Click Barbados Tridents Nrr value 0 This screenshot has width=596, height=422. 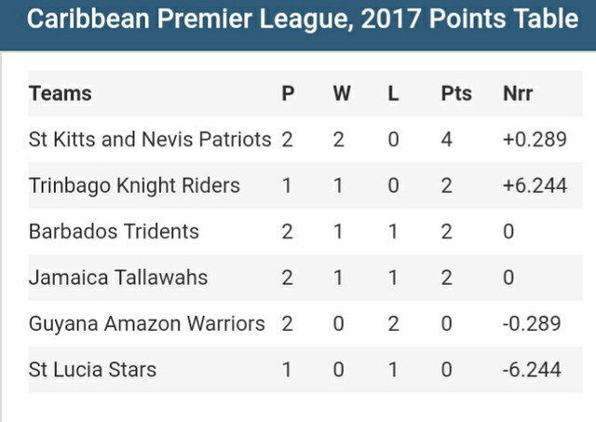(508, 232)
